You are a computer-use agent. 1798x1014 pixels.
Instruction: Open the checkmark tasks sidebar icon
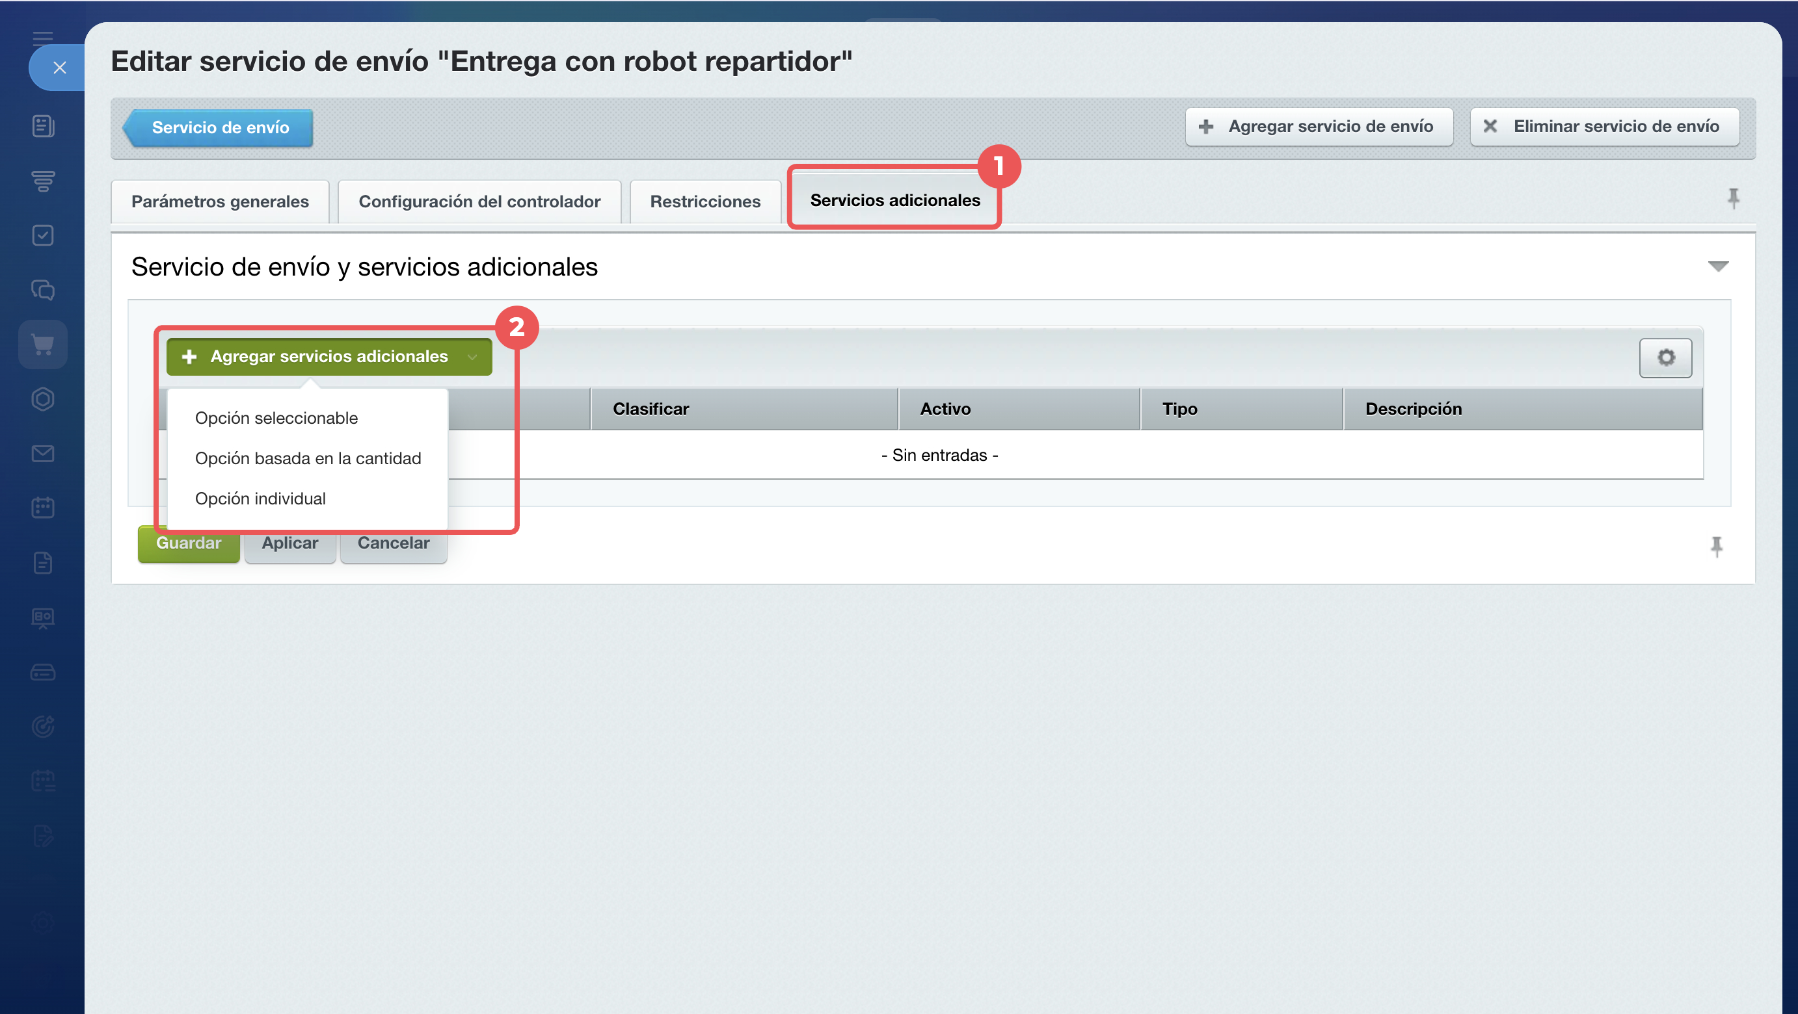44,235
